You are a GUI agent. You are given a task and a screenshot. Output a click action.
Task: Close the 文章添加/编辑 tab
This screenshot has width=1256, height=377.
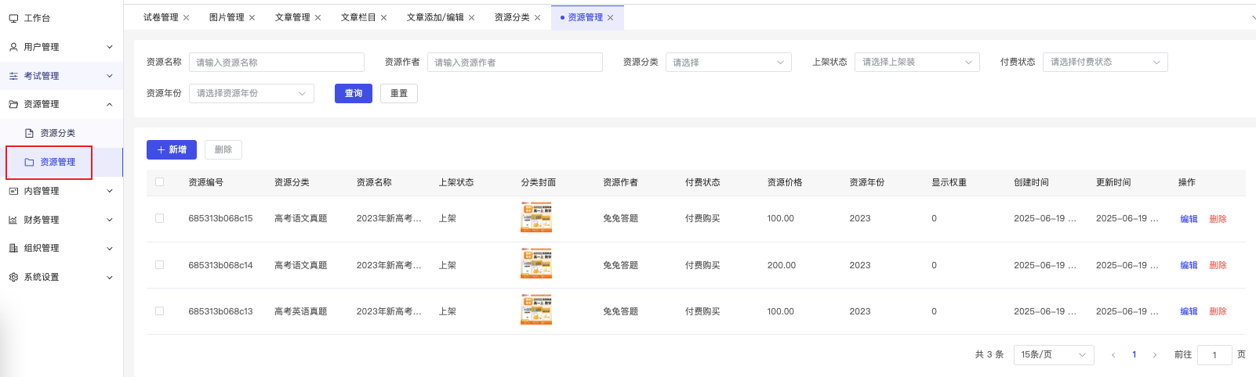click(x=471, y=17)
